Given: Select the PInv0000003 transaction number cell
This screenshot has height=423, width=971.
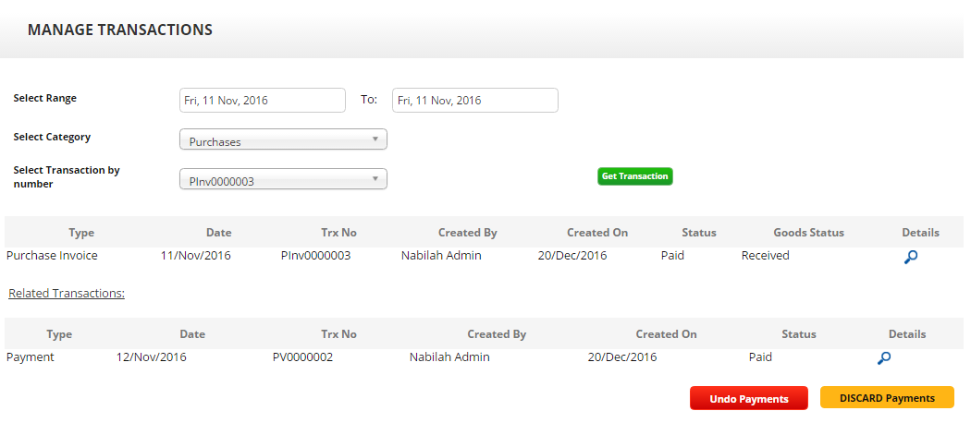Looking at the screenshot, I should pyautogui.click(x=315, y=256).
